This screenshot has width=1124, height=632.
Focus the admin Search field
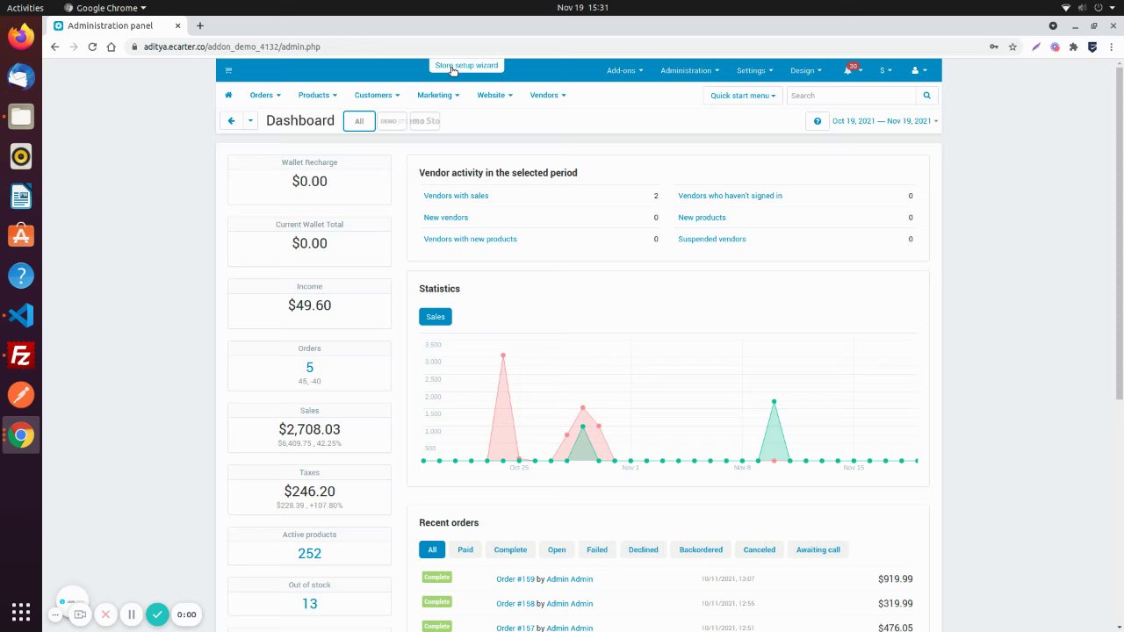point(852,96)
